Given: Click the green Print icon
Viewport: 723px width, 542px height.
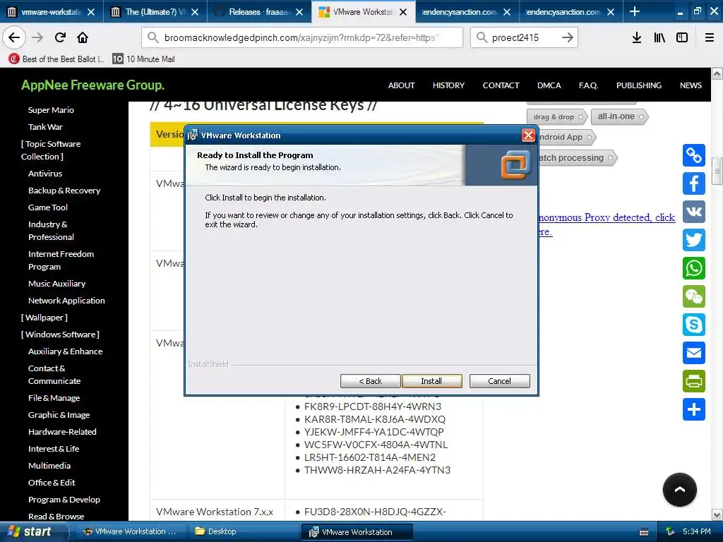Looking at the screenshot, I should coord(694,381).
